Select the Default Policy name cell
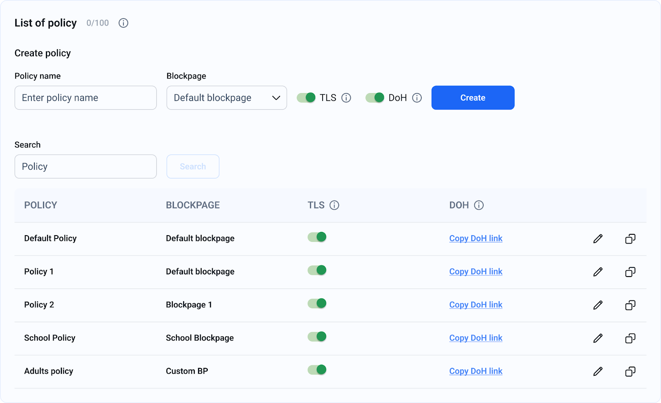661x403 pixels. point(50,238)
